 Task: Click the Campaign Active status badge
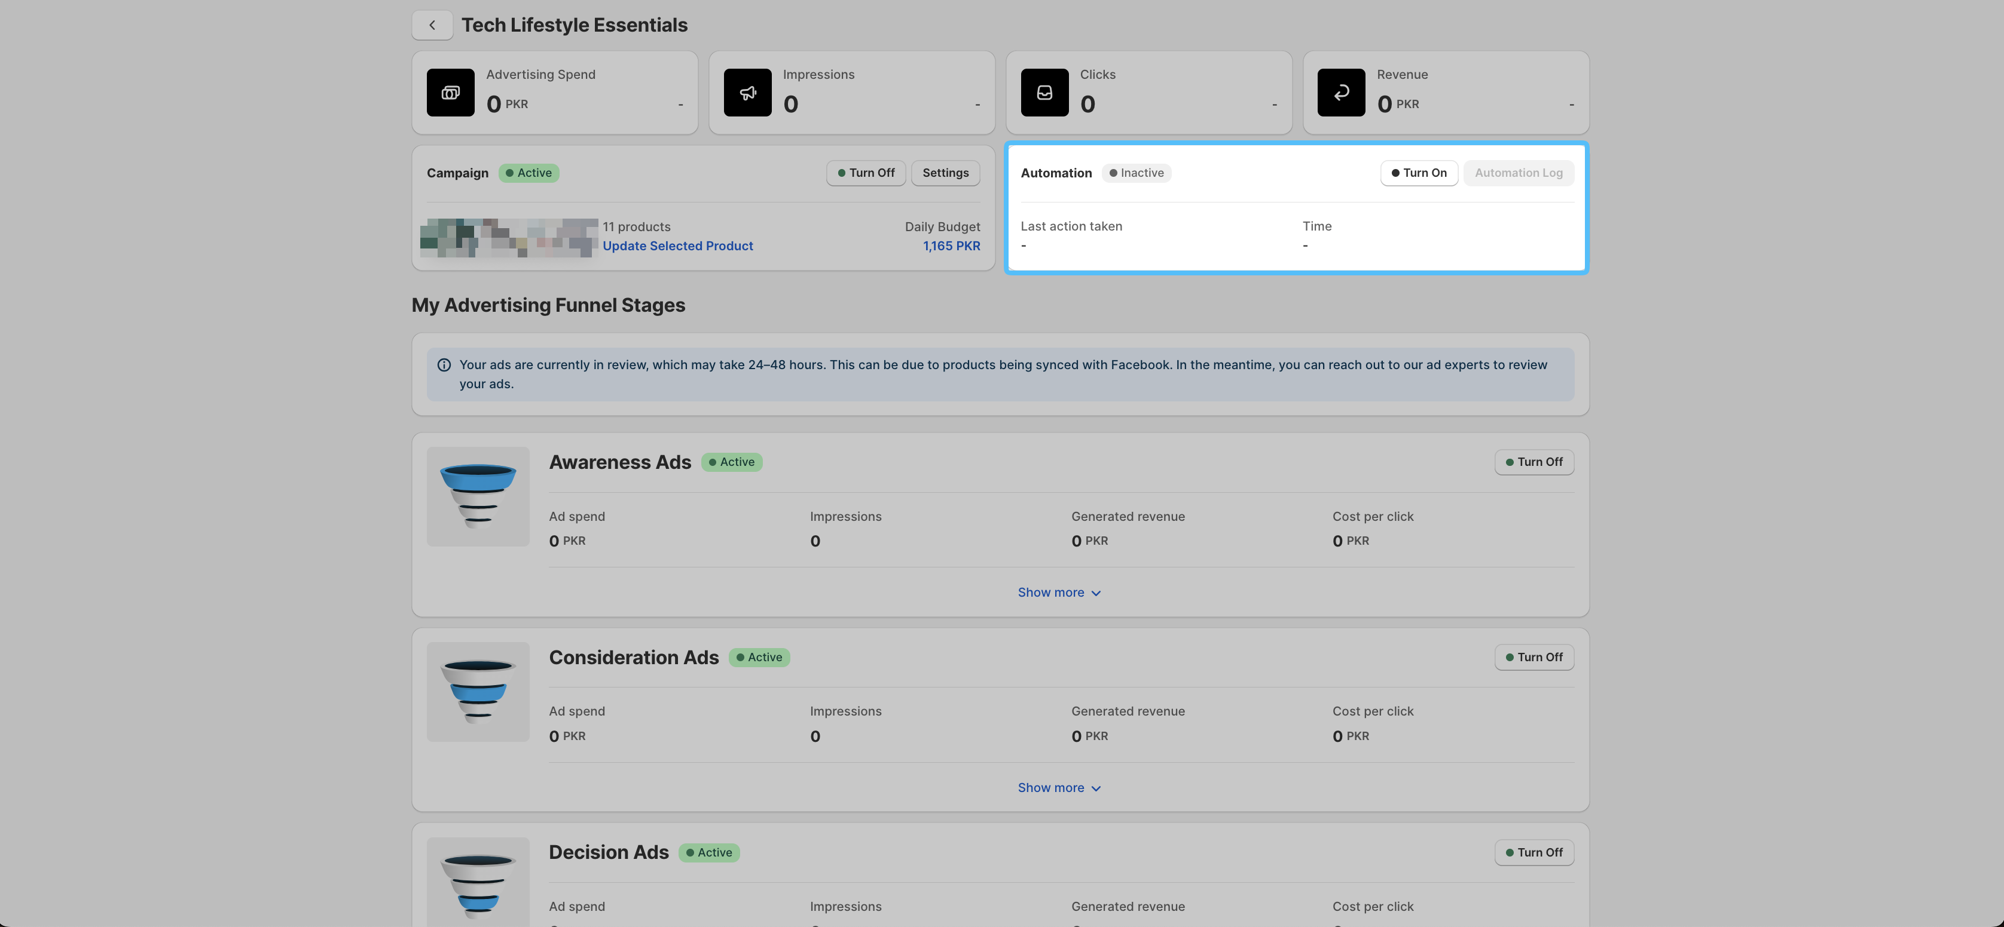click(529, 173)
